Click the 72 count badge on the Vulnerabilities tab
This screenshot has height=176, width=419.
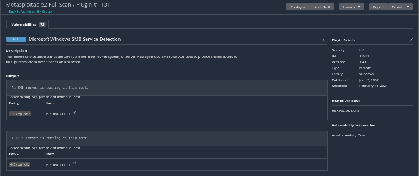pyautogui.click(x=42, y=25)
